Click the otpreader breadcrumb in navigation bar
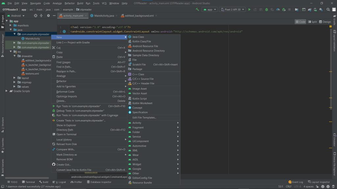The height and width of the screenshot is (189, 337). [84, 10]
